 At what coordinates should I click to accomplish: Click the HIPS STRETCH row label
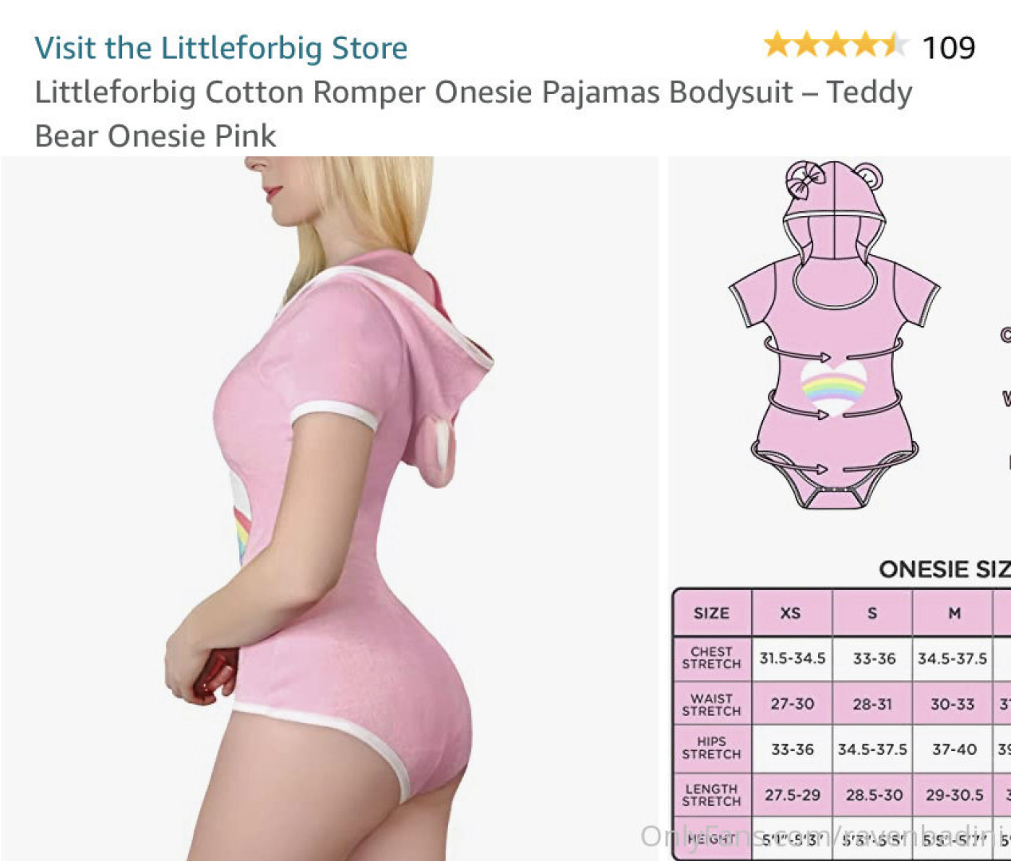[x=711, y=749]
